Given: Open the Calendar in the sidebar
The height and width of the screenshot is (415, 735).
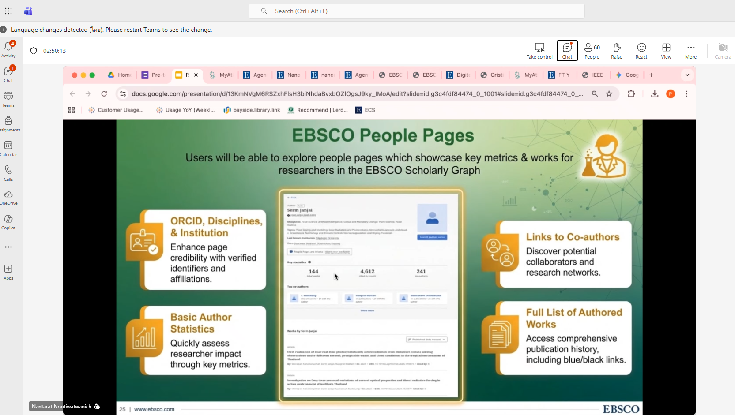Looking at the screenshot, I should coord(8,148).
